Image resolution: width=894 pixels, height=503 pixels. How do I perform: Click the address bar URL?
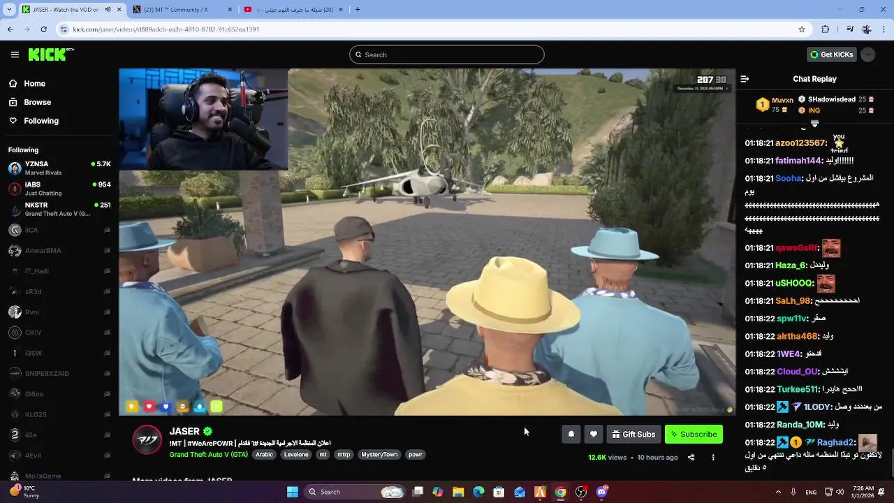[x=166, y=29]
